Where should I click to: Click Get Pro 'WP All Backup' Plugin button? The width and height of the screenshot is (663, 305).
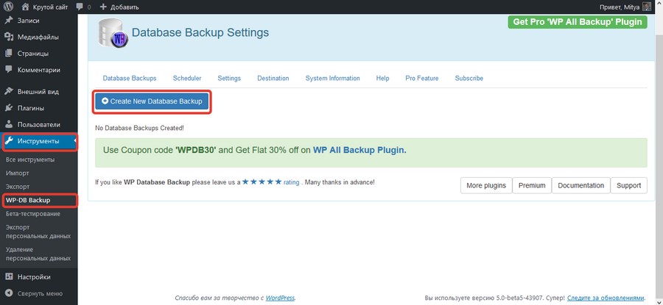(577, 22)
